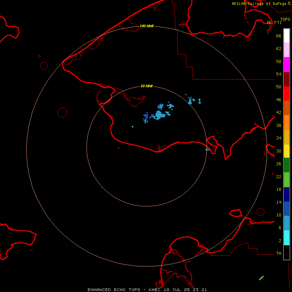Click the largest light-blue echo cell near center
The image size is (292, 292).
159,115
